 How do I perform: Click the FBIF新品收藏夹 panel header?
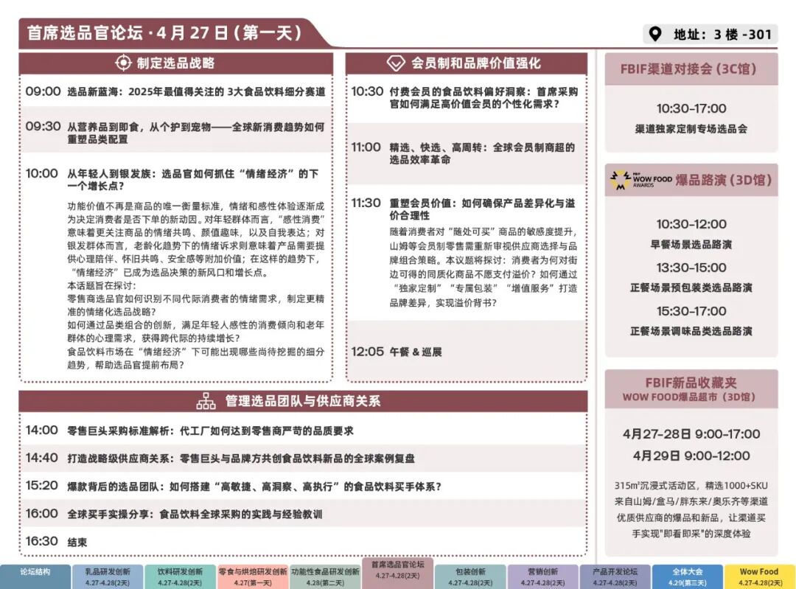pyautogui.click(x=691, y=388)
